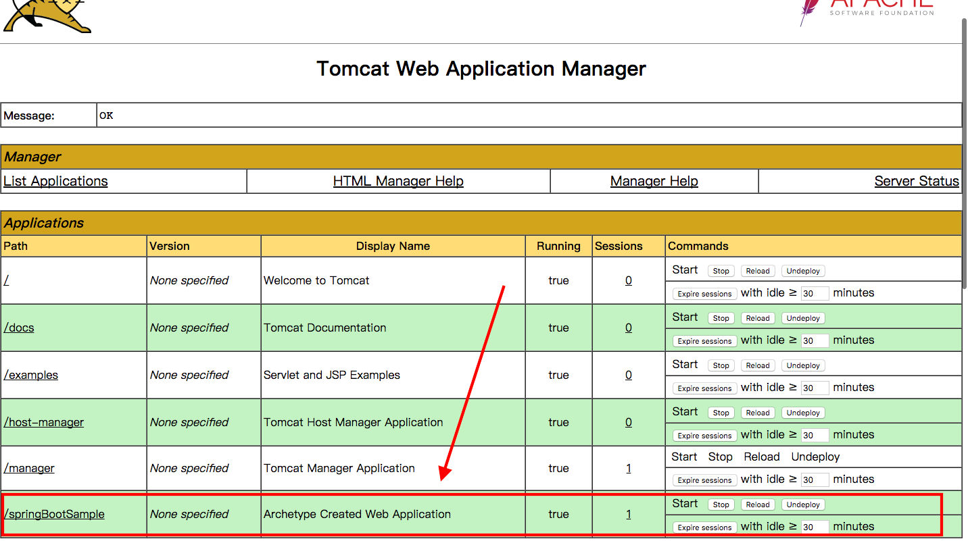View sessions count for root / app

[x=629, y=280]
